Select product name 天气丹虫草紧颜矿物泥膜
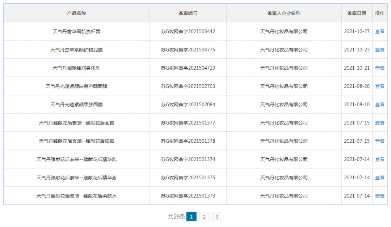This screenshot has height=227, width=391. [x=76, y=50]
